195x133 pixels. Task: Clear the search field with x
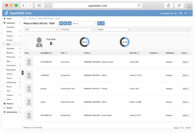pos(96,23)
